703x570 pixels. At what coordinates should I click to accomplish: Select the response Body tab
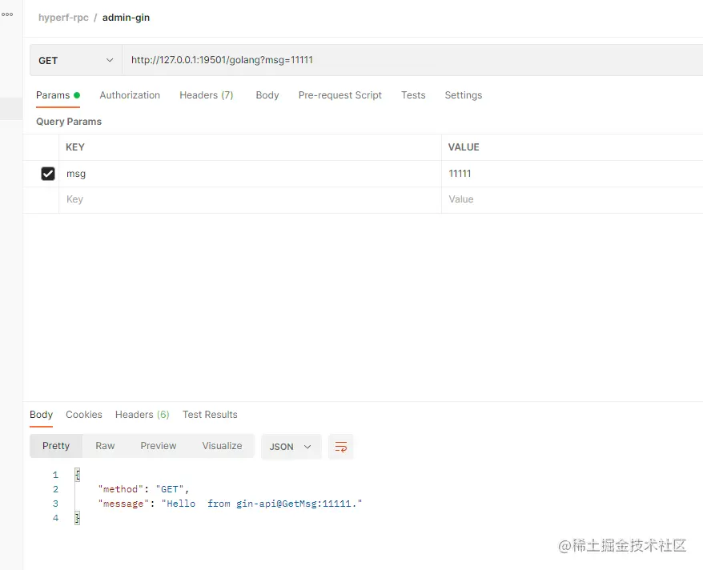click(42, 415)
